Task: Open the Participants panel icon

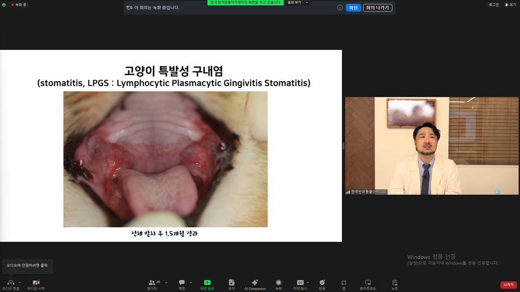Action: [152, 283]
